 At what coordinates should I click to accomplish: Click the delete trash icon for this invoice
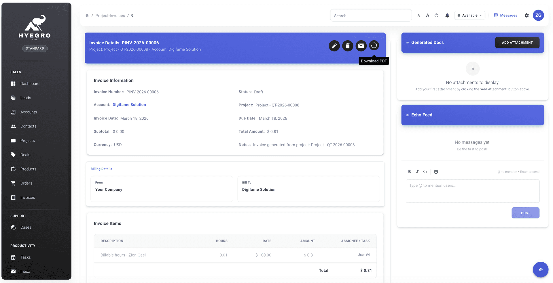pos(347,46)
